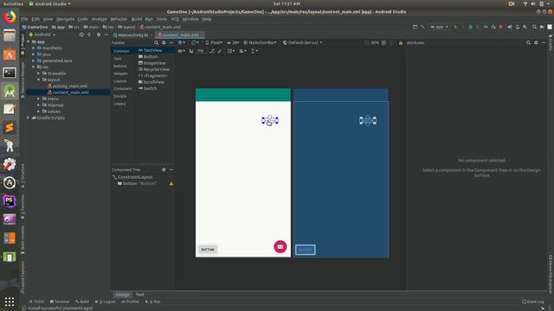Open Sublime Text from the dock

pyautogui.click(x=10, y=127)
